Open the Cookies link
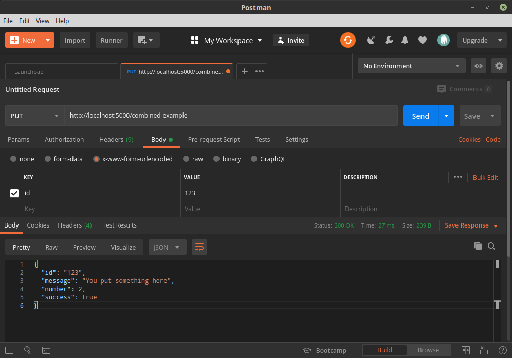Image resolution: width=512 pixels, height=358 pixels. 469,139
